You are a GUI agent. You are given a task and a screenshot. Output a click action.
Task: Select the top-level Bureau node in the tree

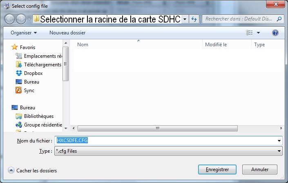[27, 108]
